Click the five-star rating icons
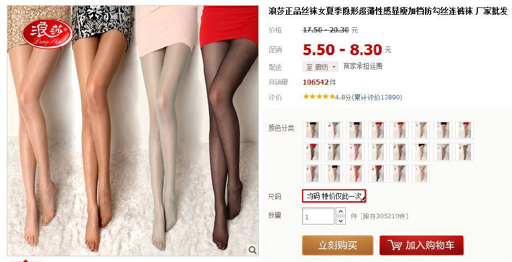 pos(319,97)
